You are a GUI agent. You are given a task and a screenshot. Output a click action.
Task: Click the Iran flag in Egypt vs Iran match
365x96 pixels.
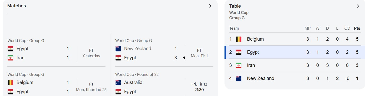(10, 58)
